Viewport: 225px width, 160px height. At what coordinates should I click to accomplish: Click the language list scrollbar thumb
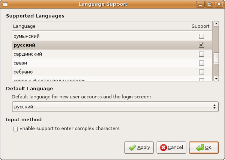pos(216,59)
